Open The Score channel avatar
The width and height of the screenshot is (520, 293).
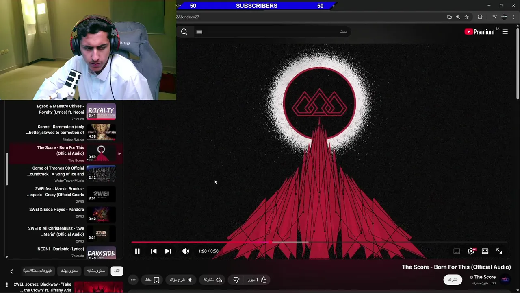click(x=505, y=280)
